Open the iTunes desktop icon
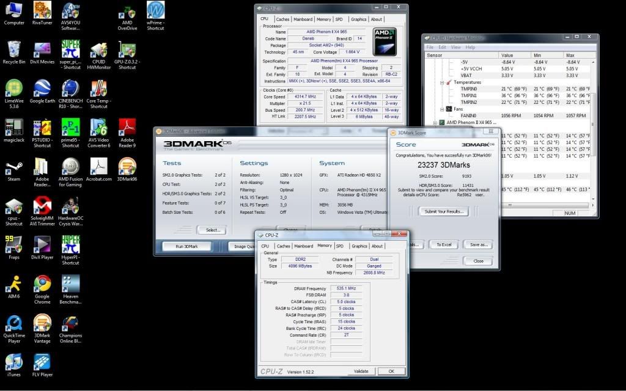 (x=14, y=365)
